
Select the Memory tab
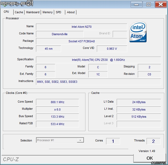tap(48, 12)
